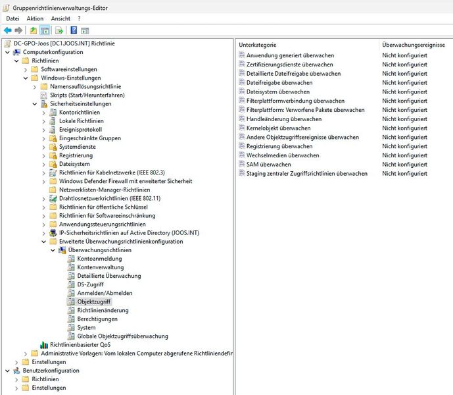Viewport: 453px width, 395px height.
Task: Select 'Wechselmedien überwachen' entry
Action: pyautogui.click(x=283, y=155)
